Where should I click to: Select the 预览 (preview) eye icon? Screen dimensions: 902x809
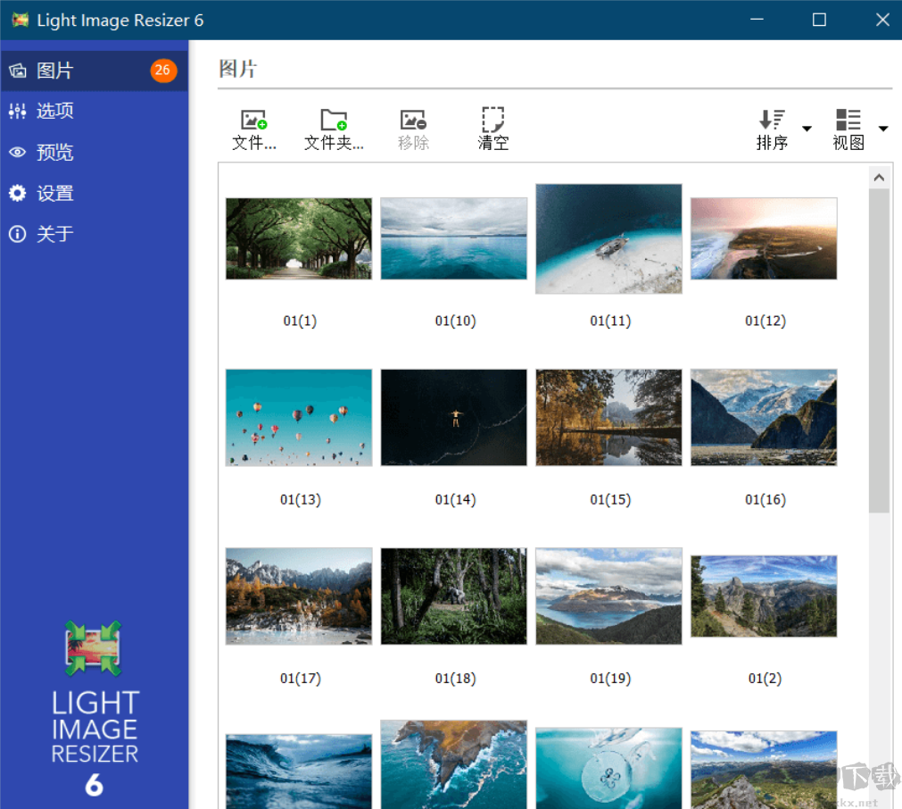click(x=18, y=152)
